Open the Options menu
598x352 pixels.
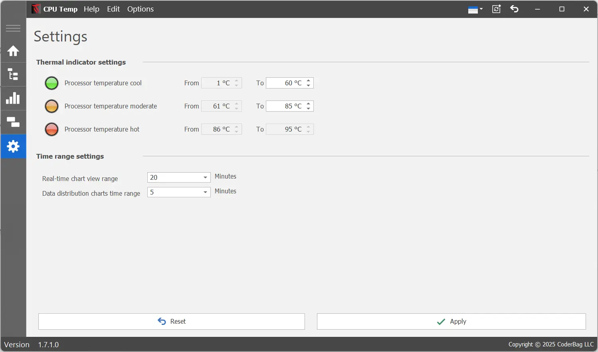140,9
